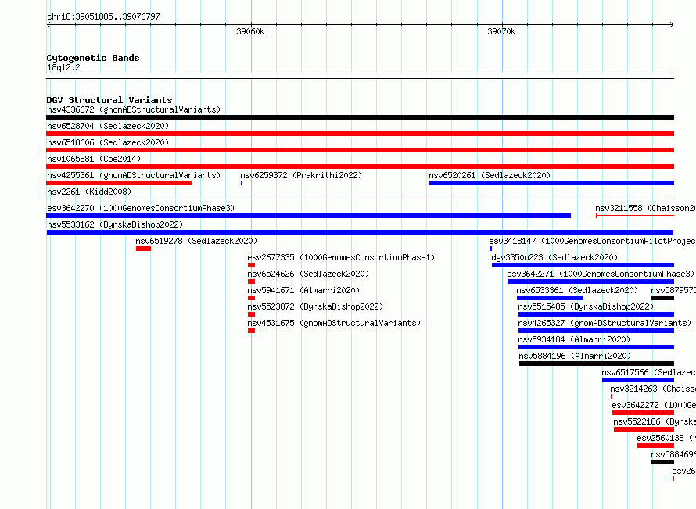Viewport: 696px width, 509px height.
Task: Open the nsv5884196 (Almarri2020) label
Action: coord(575,356)
